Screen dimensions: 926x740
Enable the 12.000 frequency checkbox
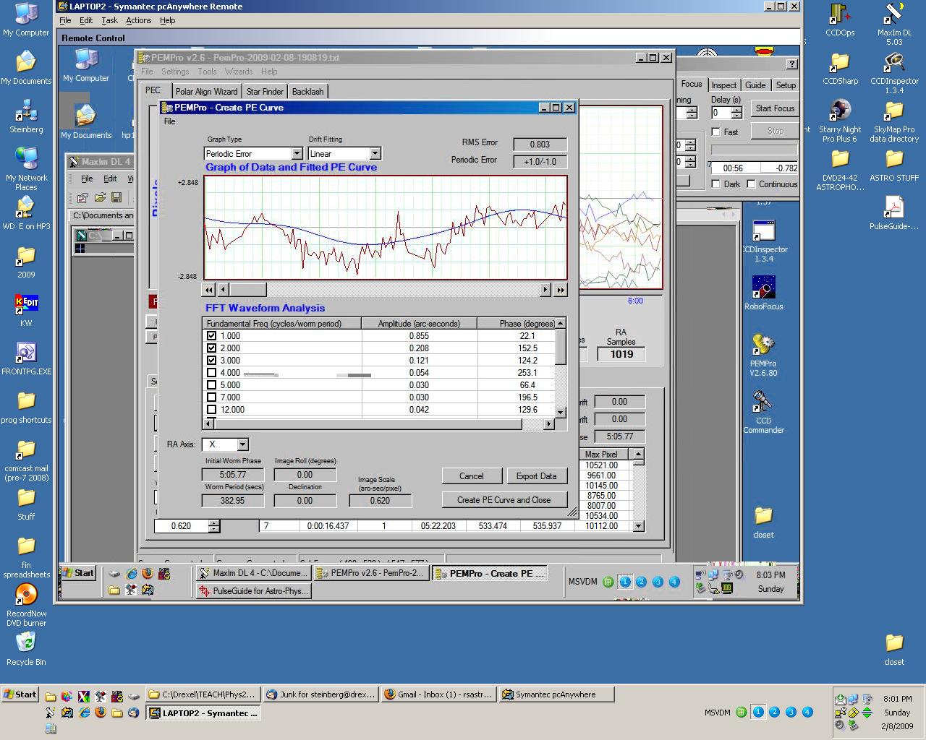212,410
